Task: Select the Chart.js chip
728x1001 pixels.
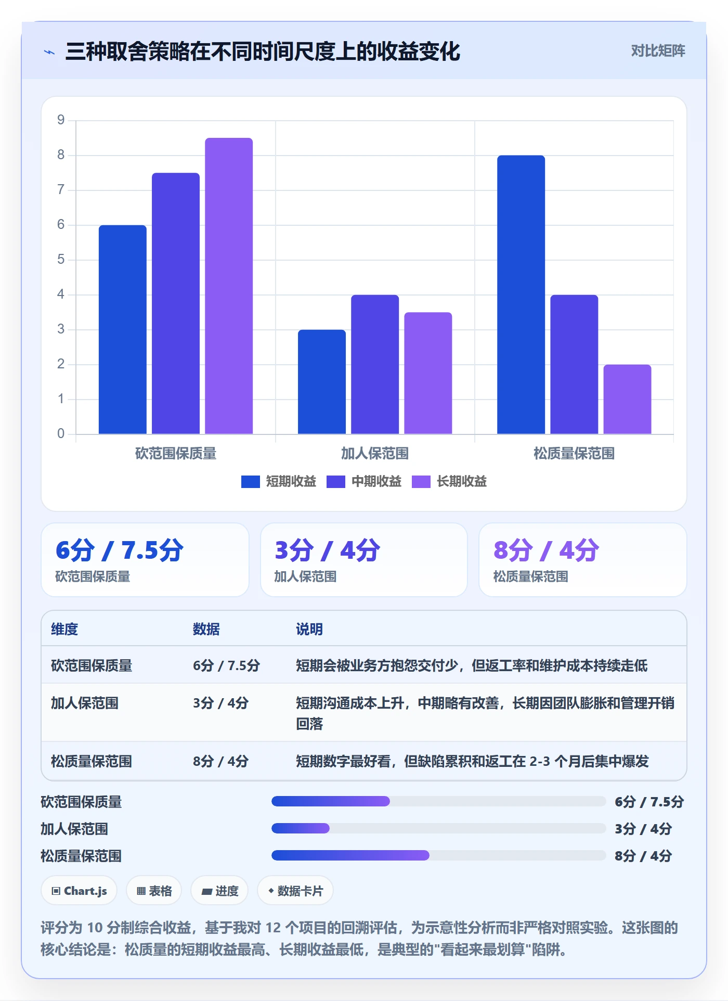Action: tap(79, 891)
